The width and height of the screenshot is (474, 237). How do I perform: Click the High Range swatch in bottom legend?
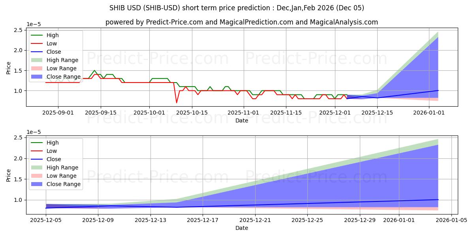point(38,167)
